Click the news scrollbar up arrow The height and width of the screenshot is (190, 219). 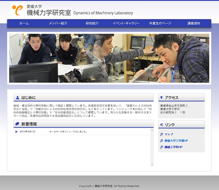(x=152, y=130)
